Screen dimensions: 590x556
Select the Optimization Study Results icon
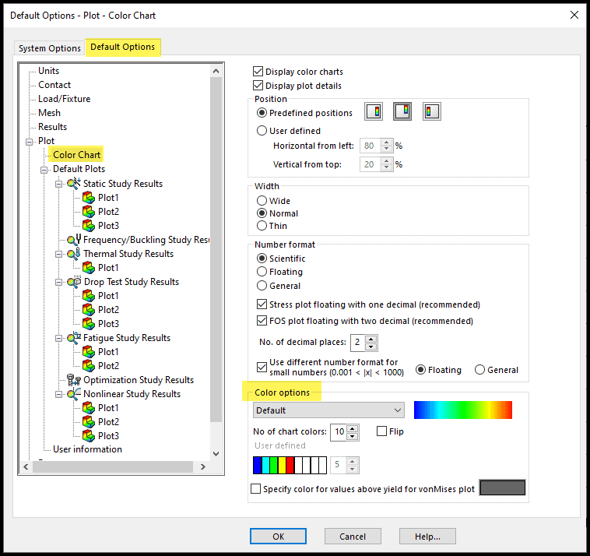(75, 380)
